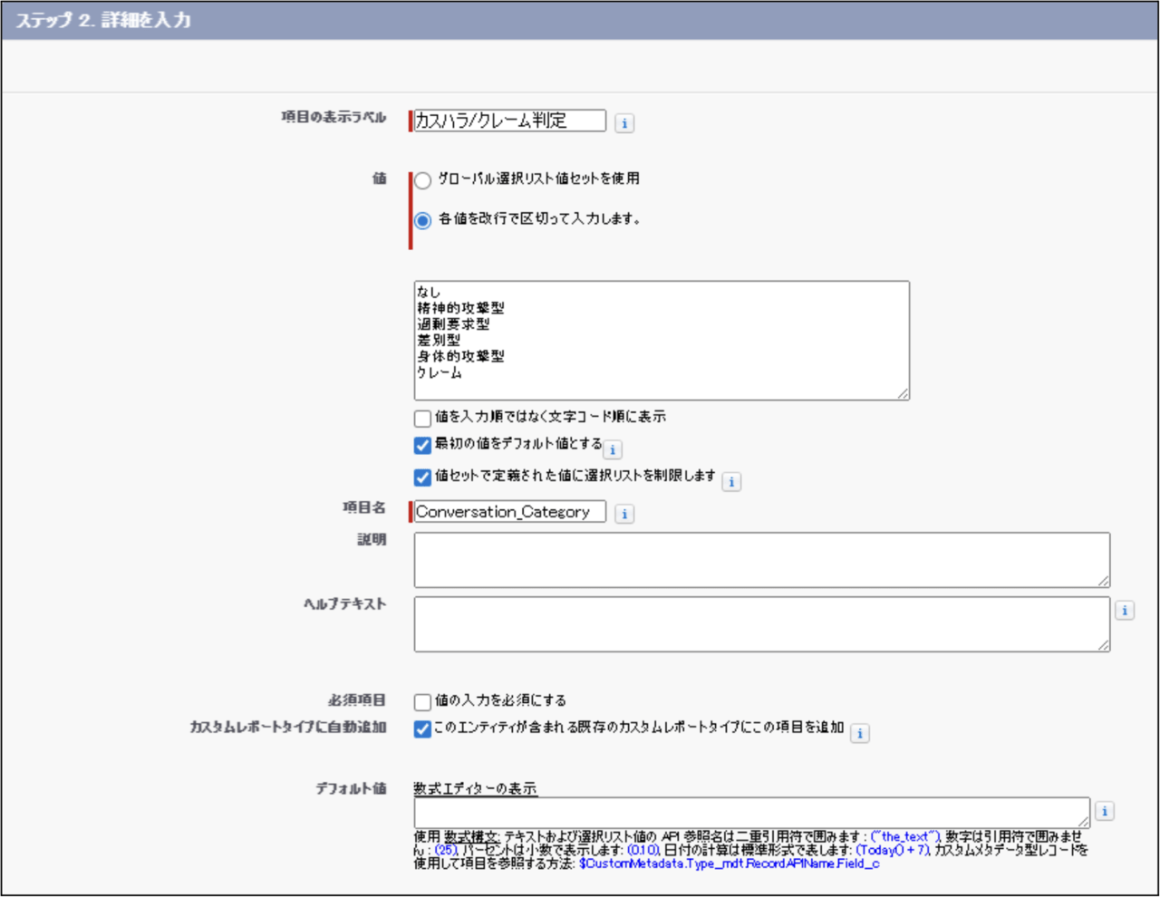Uncheck 値セットで定義された値に選択リストを制限 checkbox

point(422,477)
